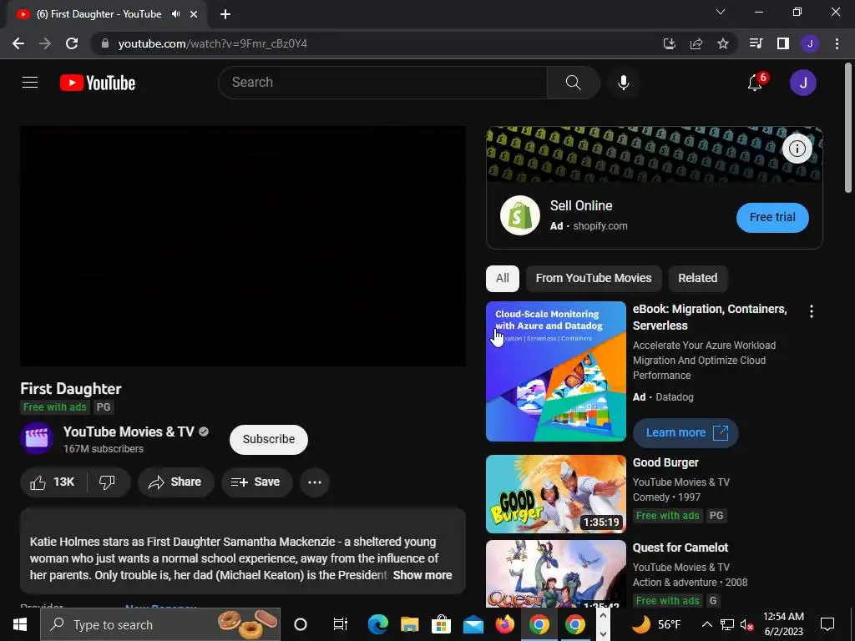Close the First Daughter tab
The height and width of the screenshot is (641, 855).
[194, 14]
